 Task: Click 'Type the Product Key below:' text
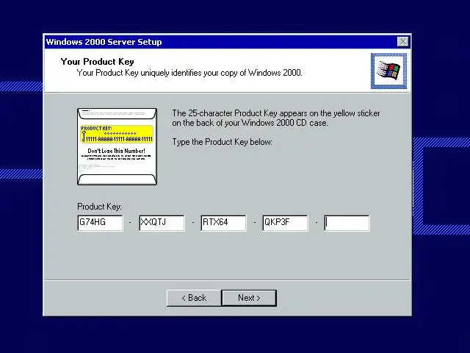(x=222, y=142)
